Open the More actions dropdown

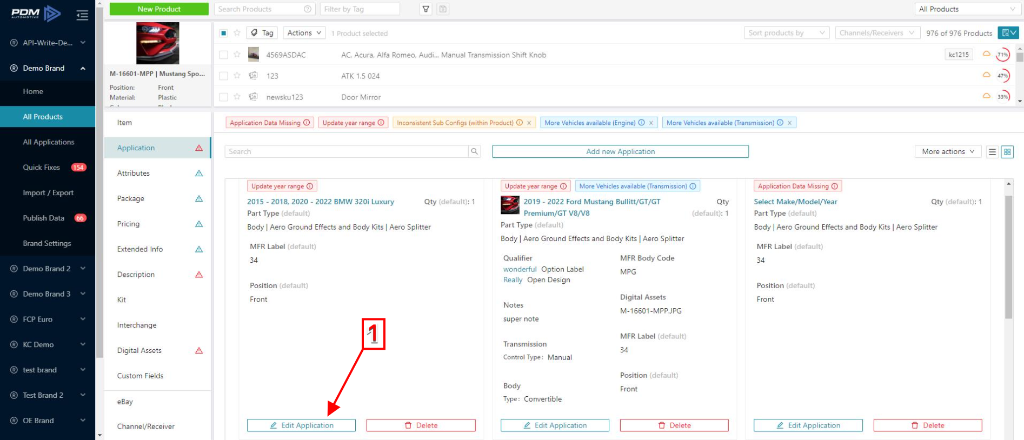(948, 152)
